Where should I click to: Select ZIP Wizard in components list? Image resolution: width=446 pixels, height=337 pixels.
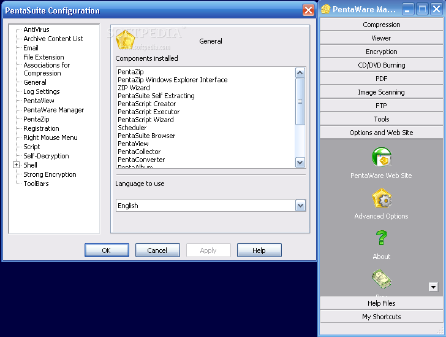[x=134, y=88]
